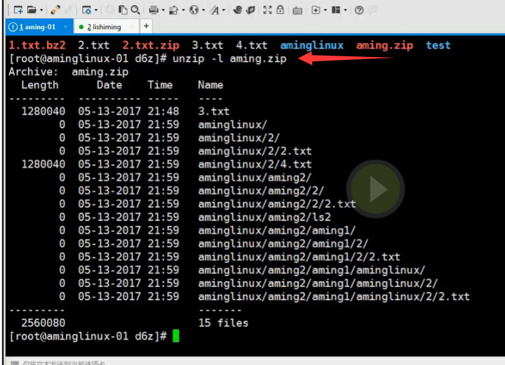Click the 'unzip -l aming.zip' command text
Image resolution: width=505 pixels, height=365 pixels.
[229, 59]
